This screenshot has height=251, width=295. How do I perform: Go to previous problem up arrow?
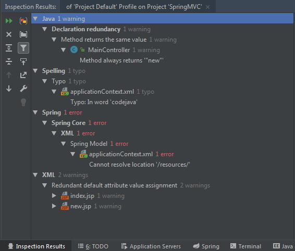point(9,75)
